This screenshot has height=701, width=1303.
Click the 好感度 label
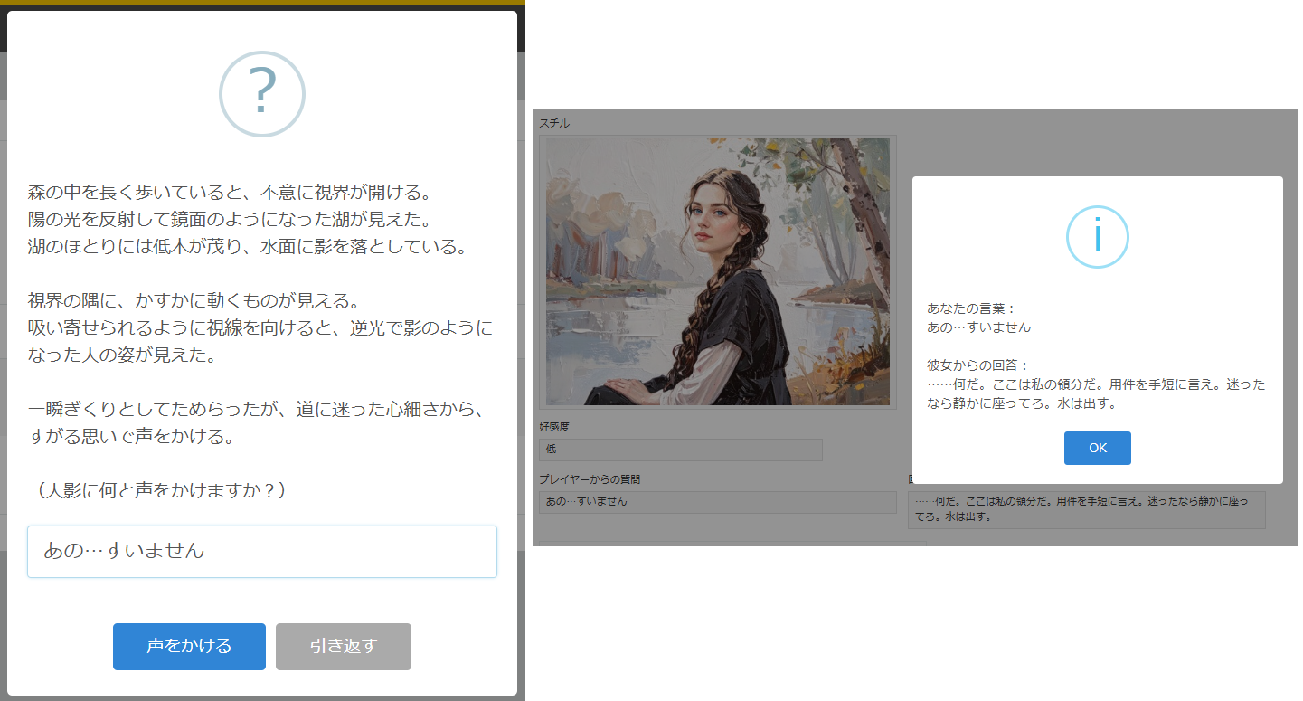[x=554, y=426]
